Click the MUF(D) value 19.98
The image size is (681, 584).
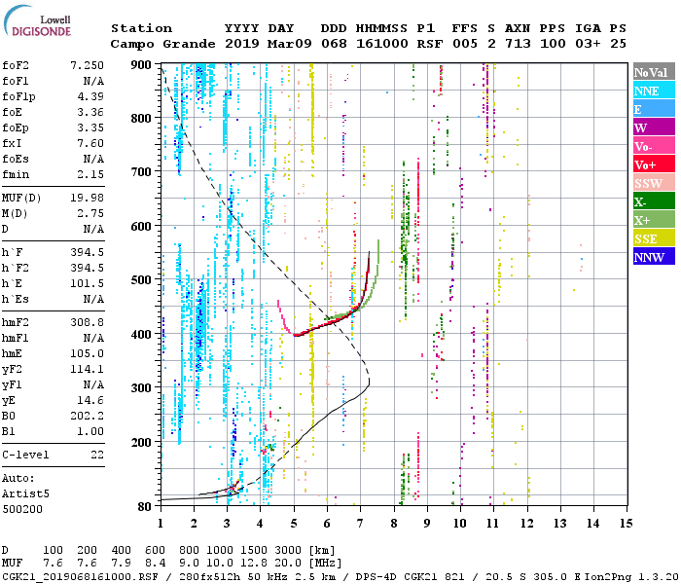87,198
